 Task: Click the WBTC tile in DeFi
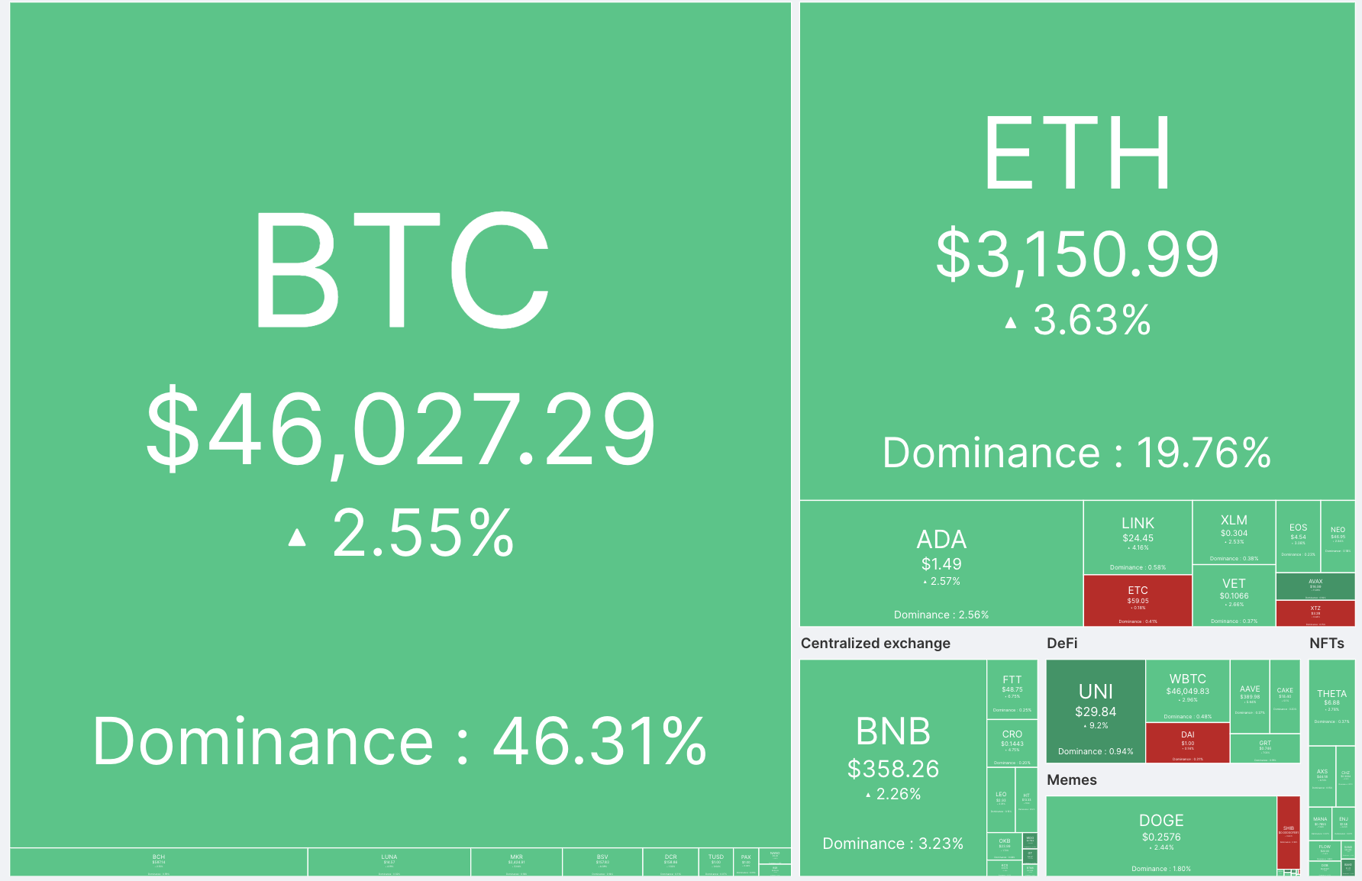point(1187,691)
